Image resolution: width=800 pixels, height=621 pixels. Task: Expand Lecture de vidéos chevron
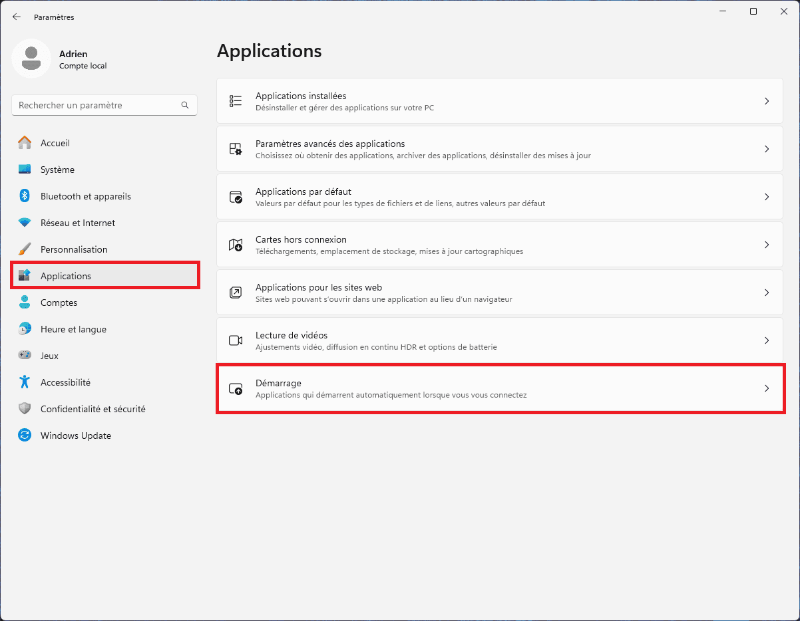point(767,340)
